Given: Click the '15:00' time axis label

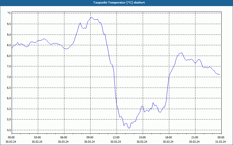Looking at the screenshot, I should (x=143, y=137).
